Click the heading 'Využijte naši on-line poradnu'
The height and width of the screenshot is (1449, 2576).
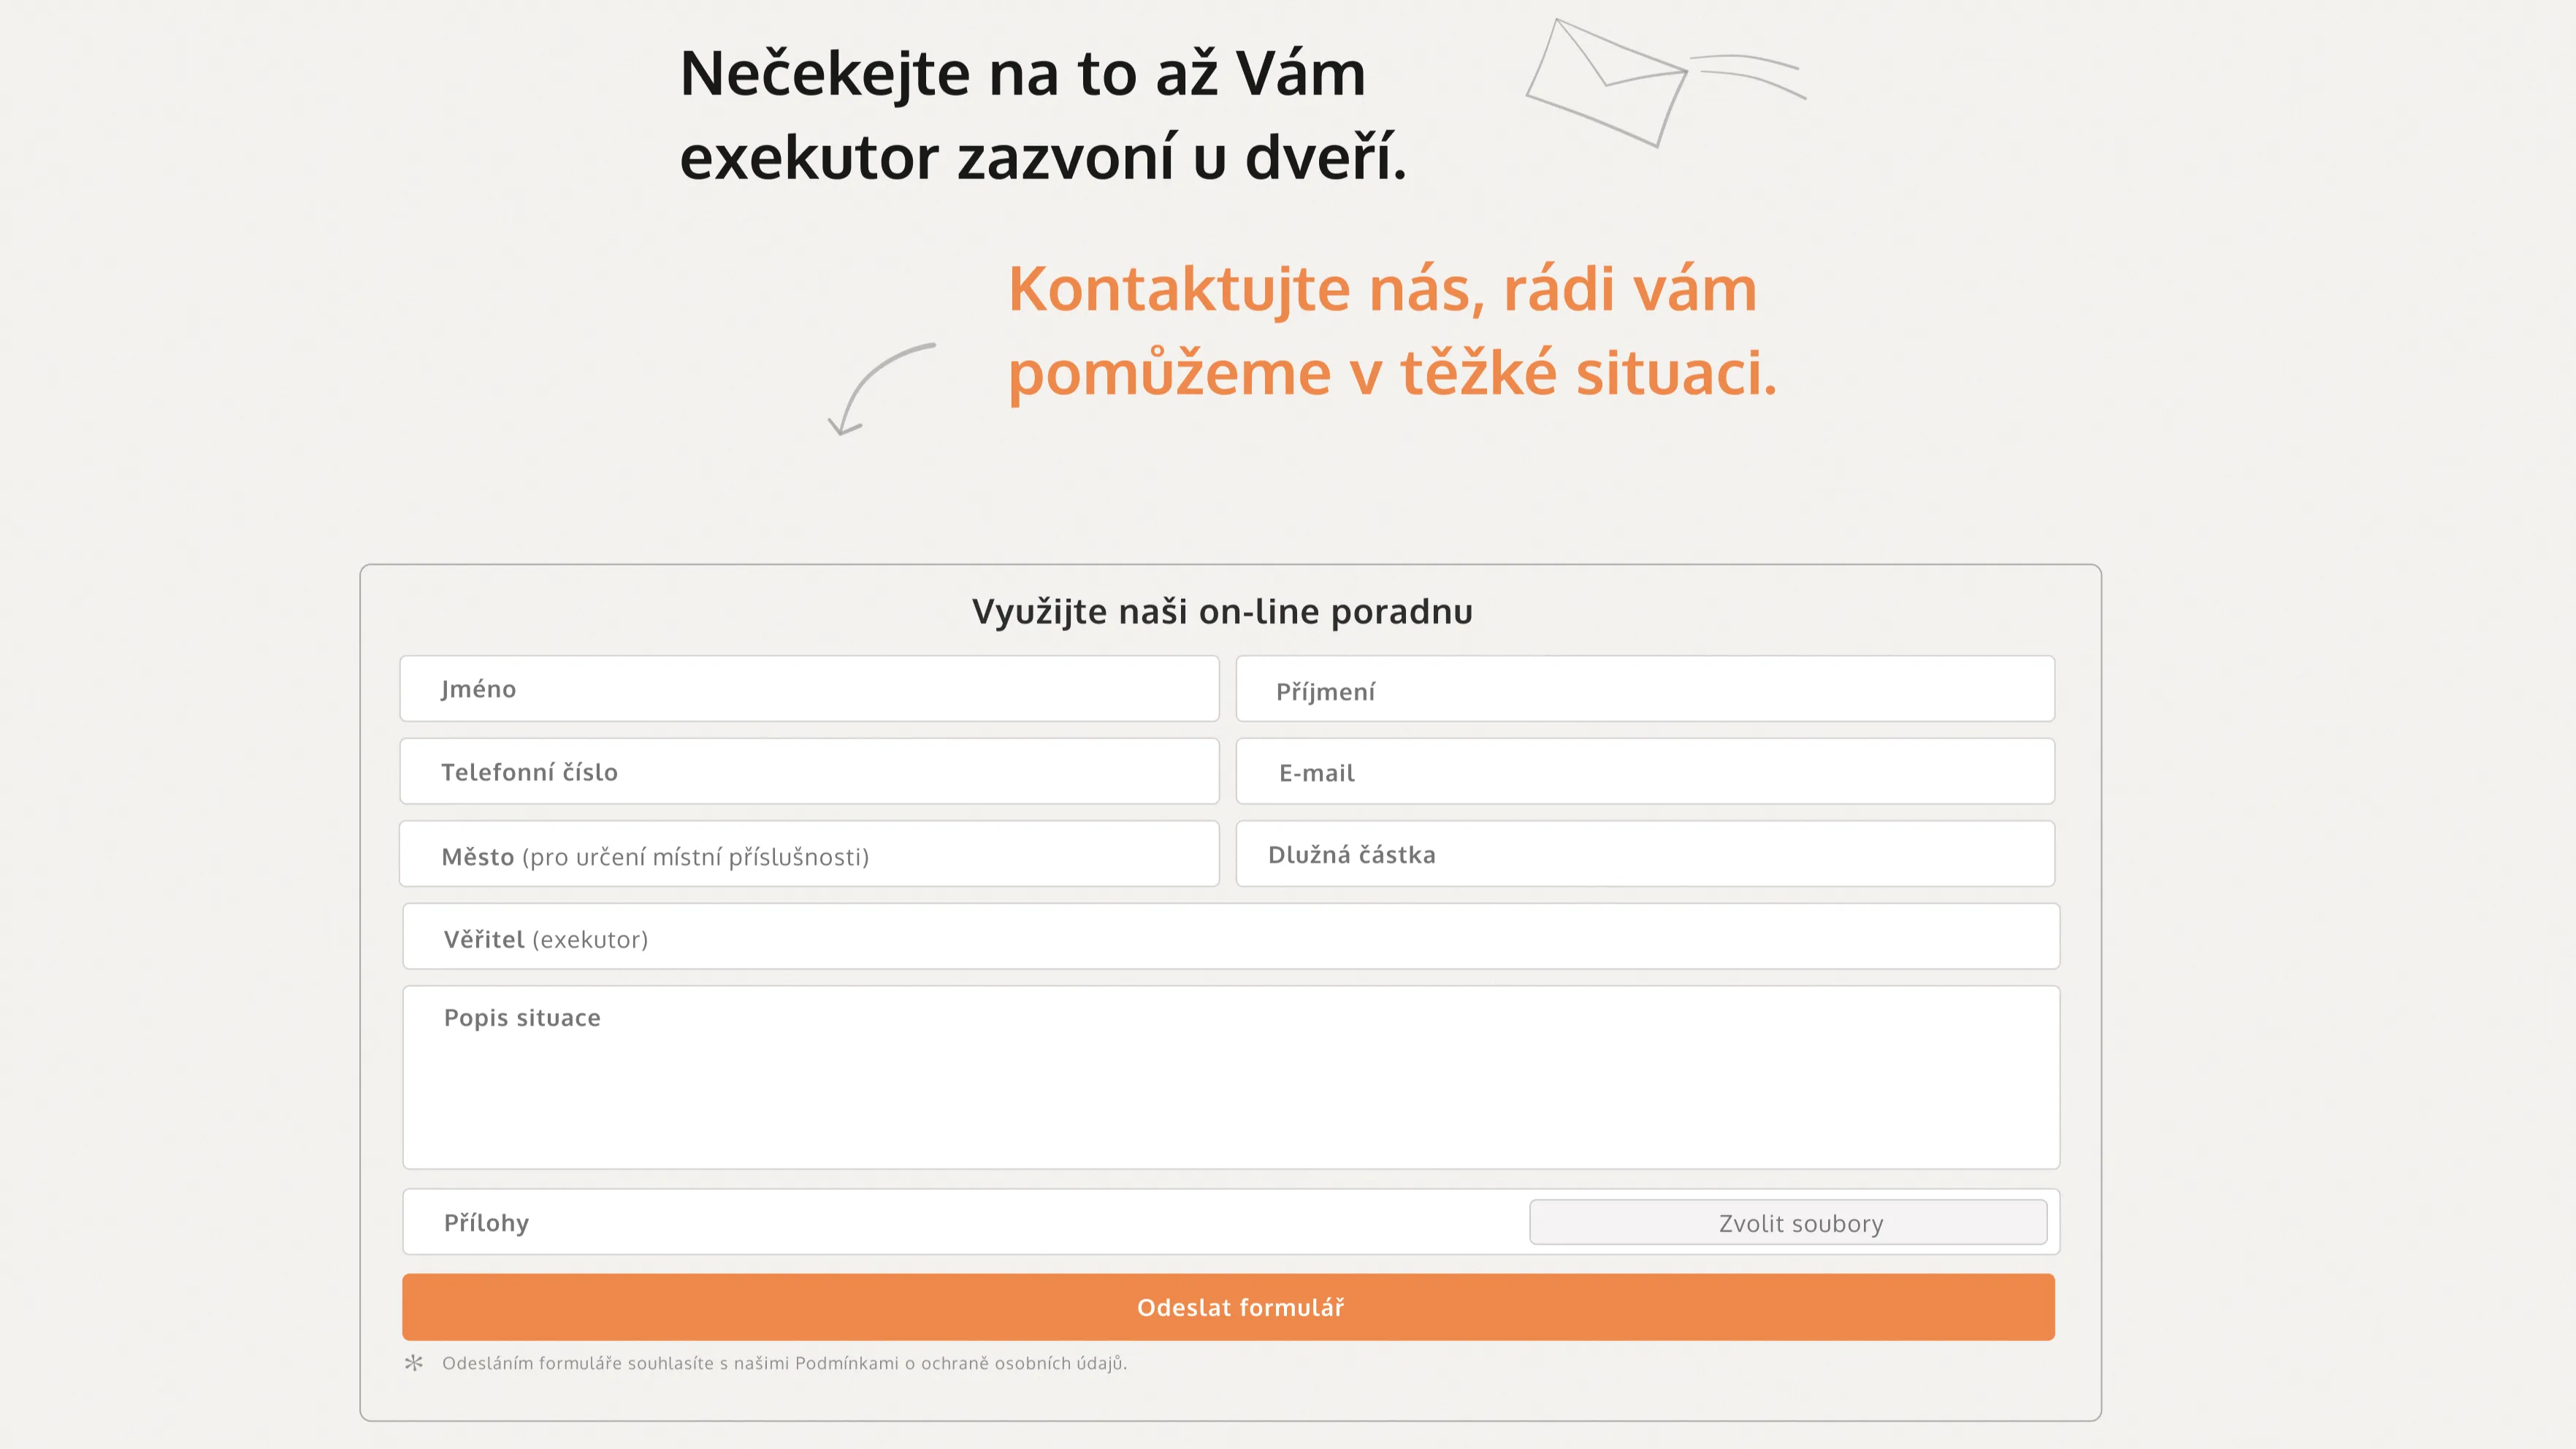[1222, 611]
